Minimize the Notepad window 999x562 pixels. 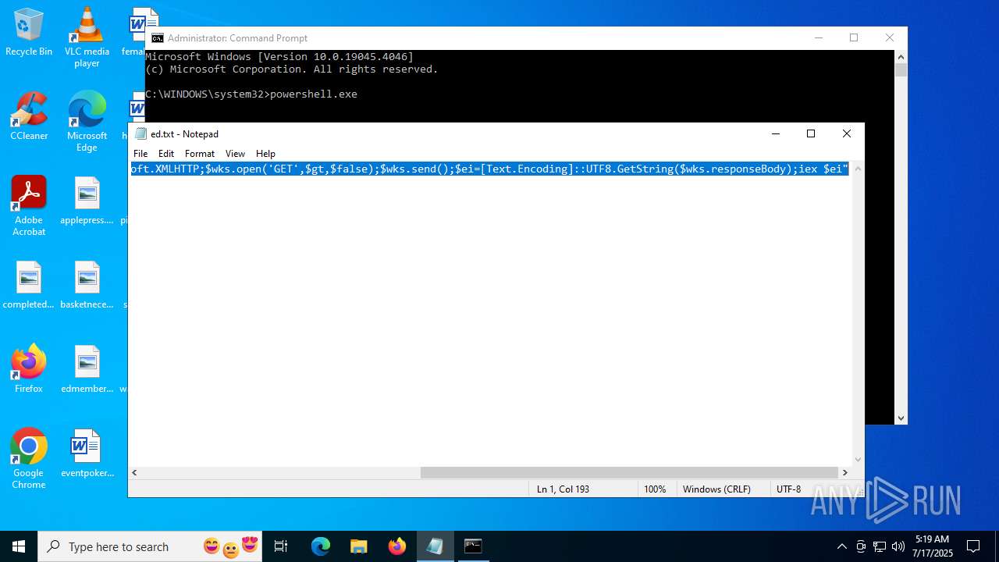[x=775, y=133]
